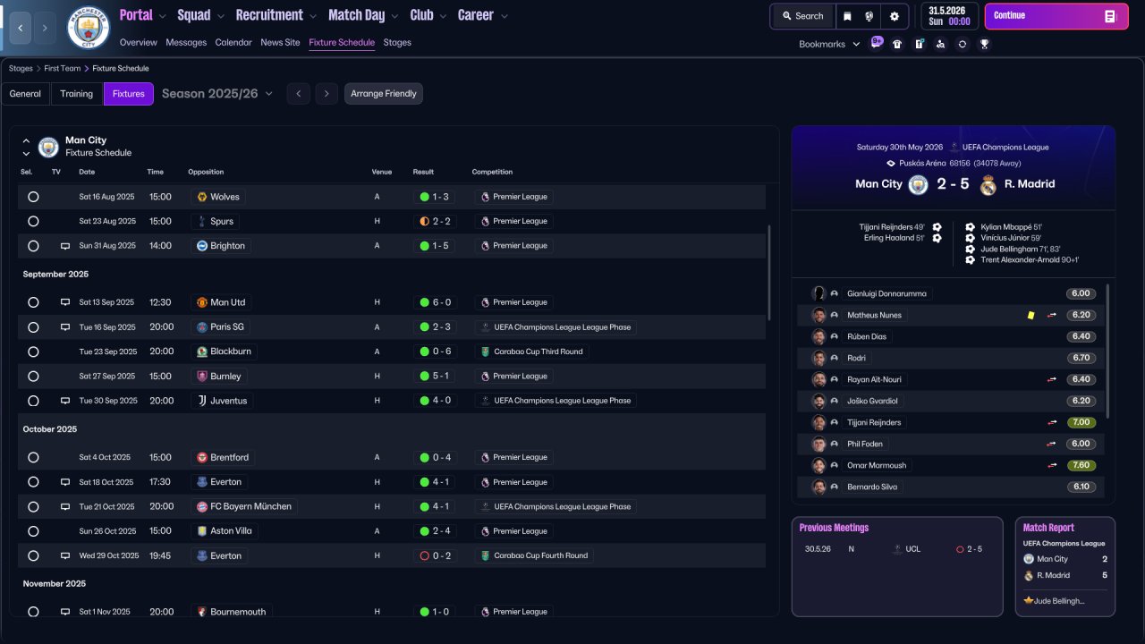Select the Aston Villa fixture radio button
Viewport: 1145px width, 644px height.
pos(33,531)
